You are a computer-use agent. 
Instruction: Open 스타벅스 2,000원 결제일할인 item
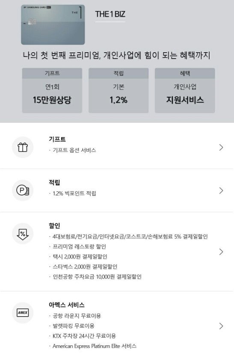[85, 267]
